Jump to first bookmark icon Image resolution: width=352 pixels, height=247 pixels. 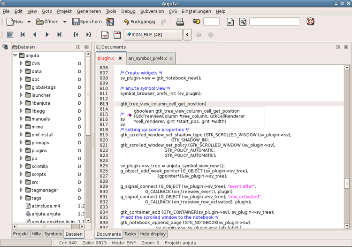point(23,35)
